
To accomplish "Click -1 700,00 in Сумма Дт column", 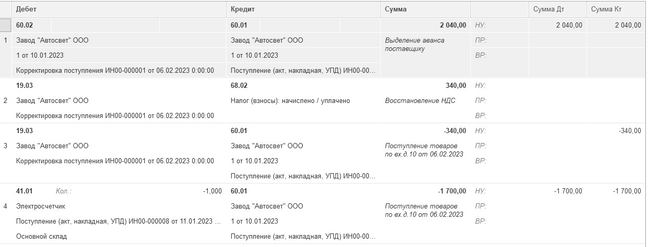I will coord(568,191).
